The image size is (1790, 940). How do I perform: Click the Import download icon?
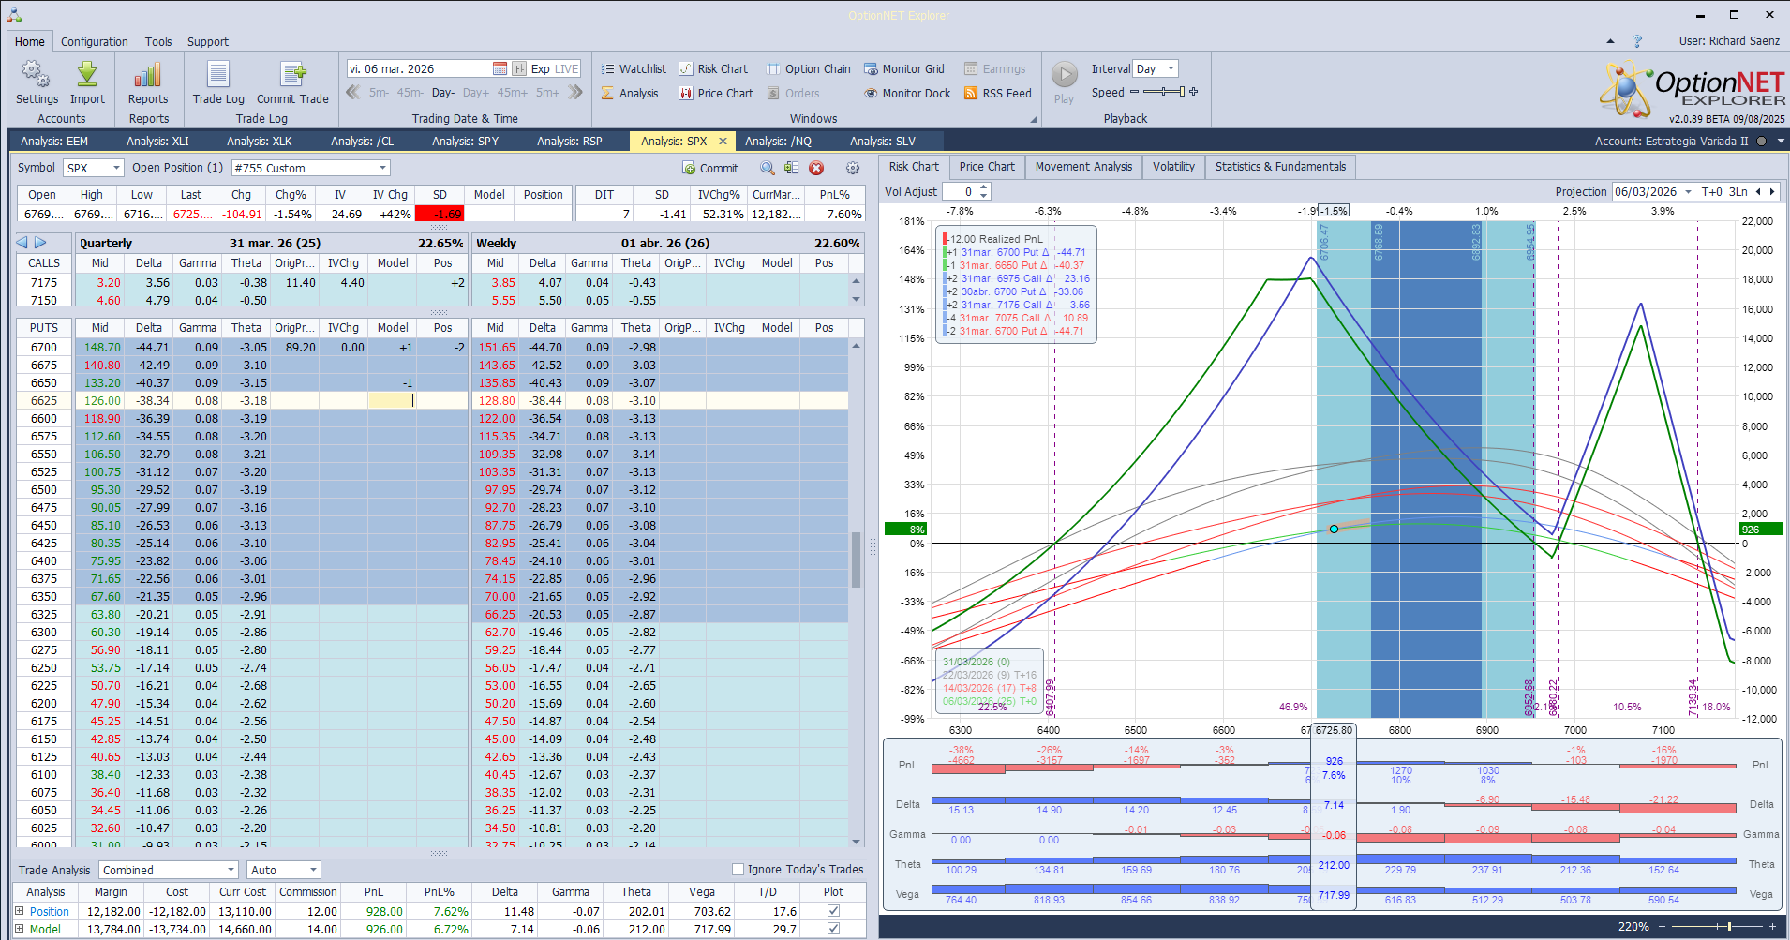(x=87, y=74)
